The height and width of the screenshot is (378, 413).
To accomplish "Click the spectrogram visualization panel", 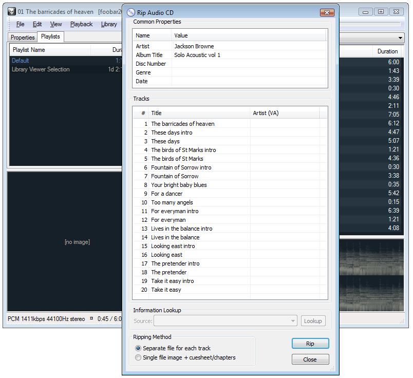I will [x=371, y=275].
